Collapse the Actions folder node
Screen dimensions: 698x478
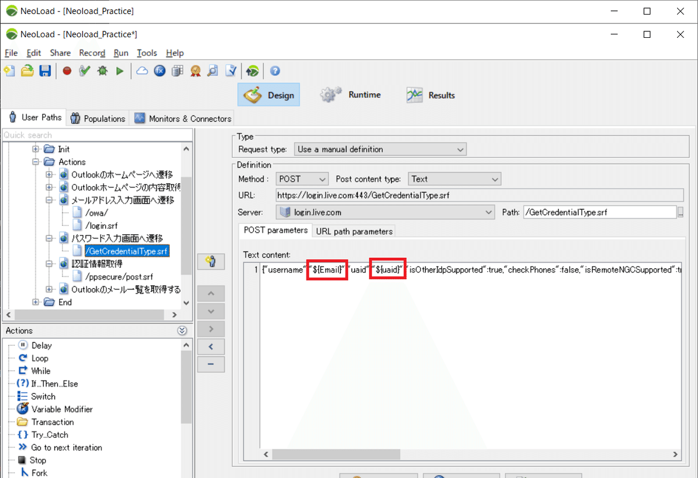pyautogui.click(x=35, y=162)
